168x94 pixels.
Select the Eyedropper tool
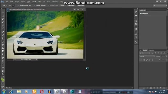pos(3,28)
